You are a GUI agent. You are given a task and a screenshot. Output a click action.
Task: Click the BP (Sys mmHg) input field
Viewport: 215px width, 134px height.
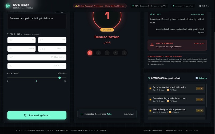[x=37, y=57]
